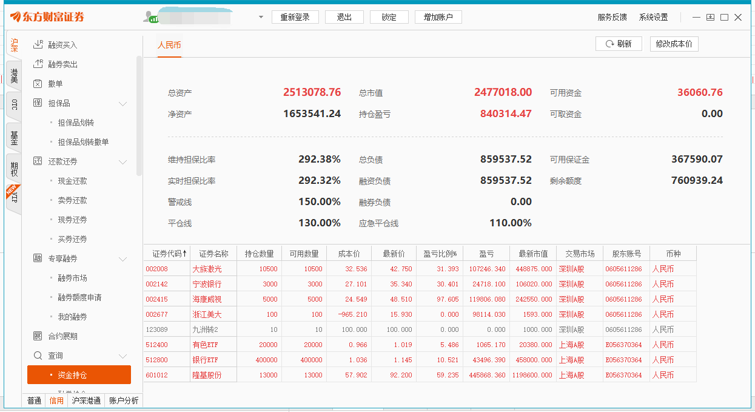This screenshot has width=755, height=412.
Task: Select 买券还券 in the sidebar
Action: [72, 239]
